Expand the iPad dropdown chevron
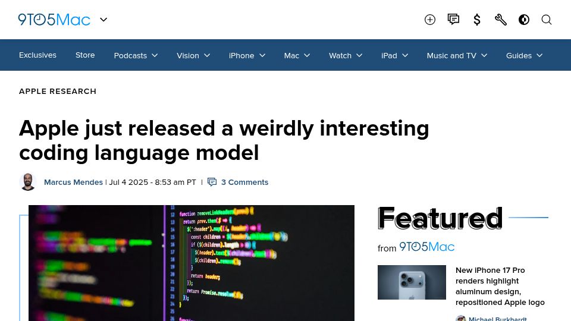 click(x=405, y=55)
